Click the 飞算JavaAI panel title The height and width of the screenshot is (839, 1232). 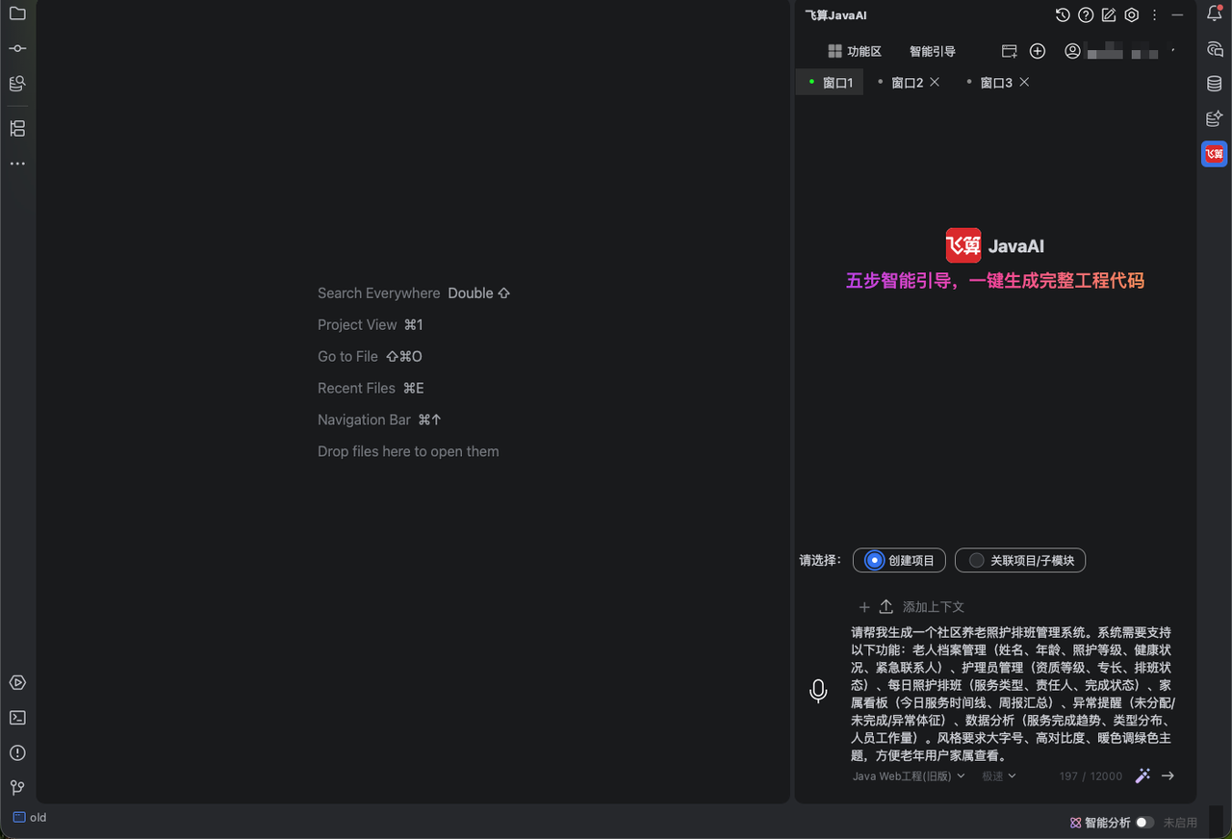pos(835,15)
